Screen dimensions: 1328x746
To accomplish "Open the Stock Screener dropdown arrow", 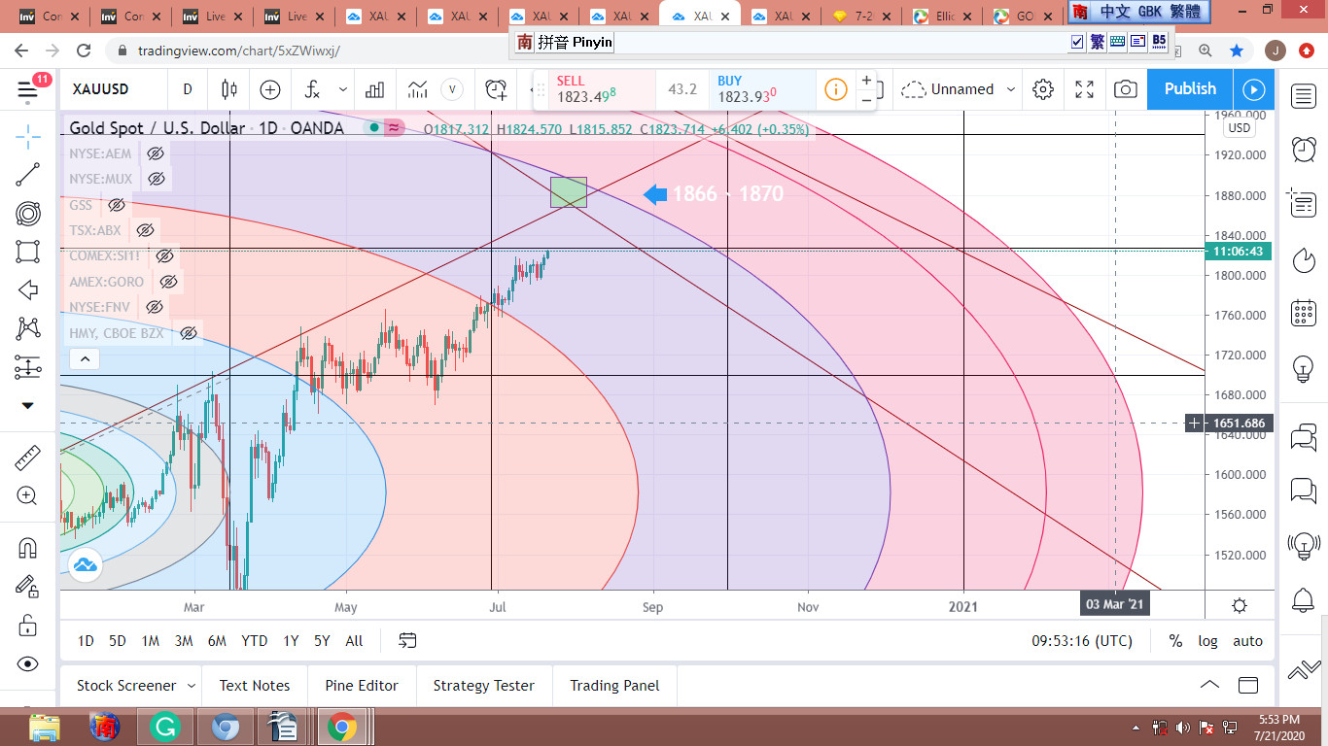I will tap(191, 686).
